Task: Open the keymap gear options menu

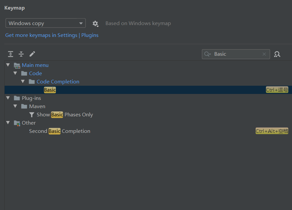Action: click(95, 23)
